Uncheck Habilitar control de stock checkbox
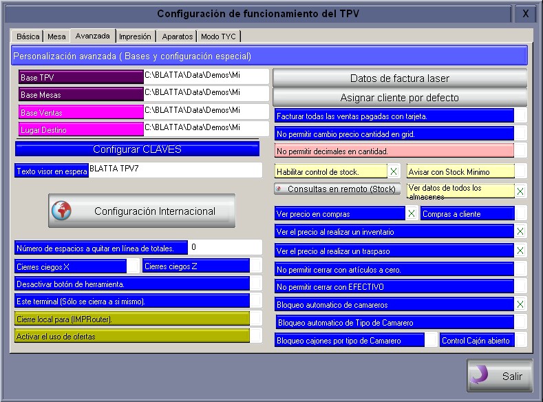543x402 pixels. click(394, 171)
